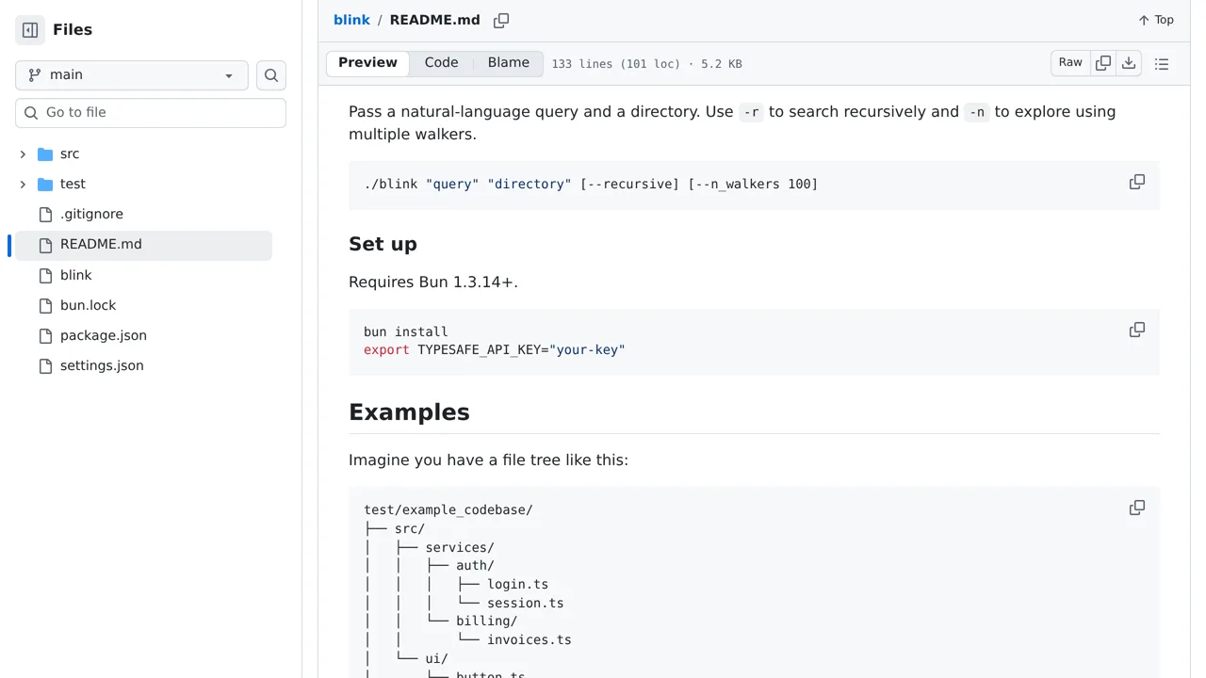Click the -n inline code flag

pos(977,112)
